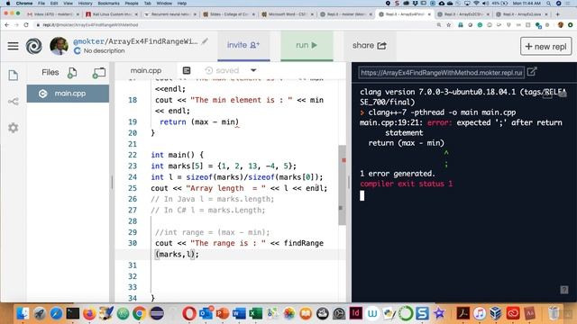Click the @mokter username link
577x324 pixels.
[88, 41]
